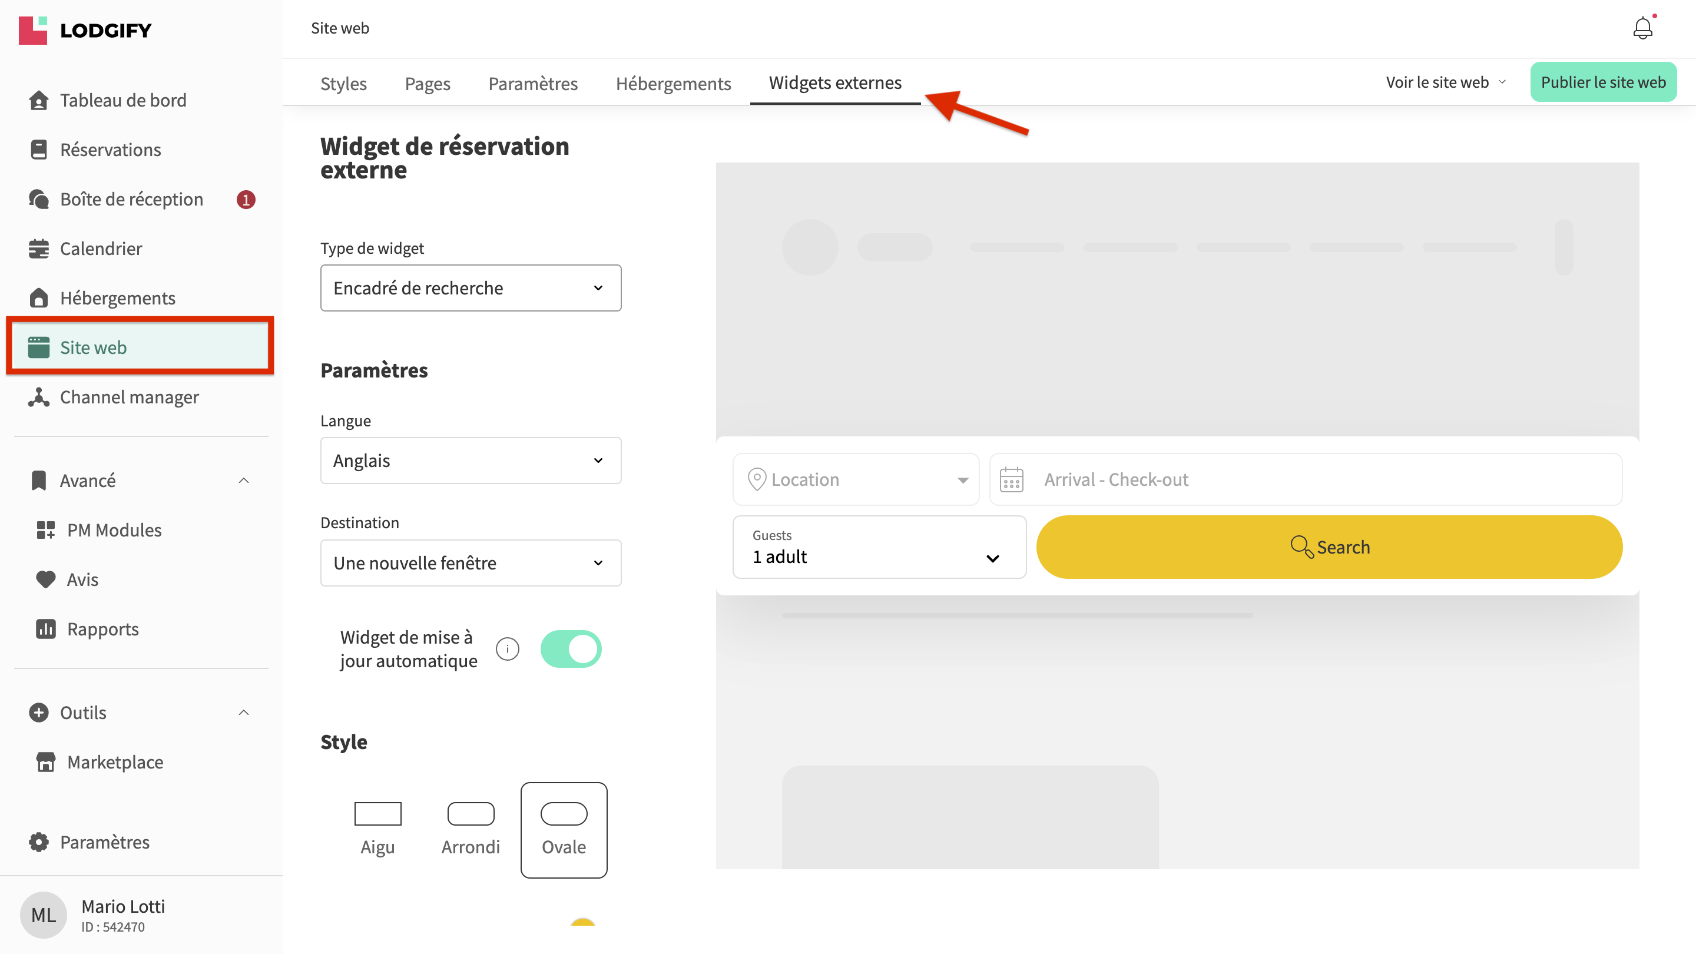Open the Channel manager section

[x=129, y=397]
